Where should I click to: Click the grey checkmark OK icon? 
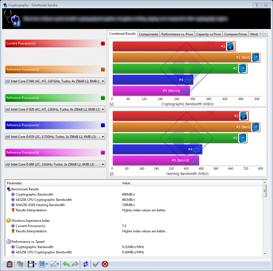pos(96,264)
